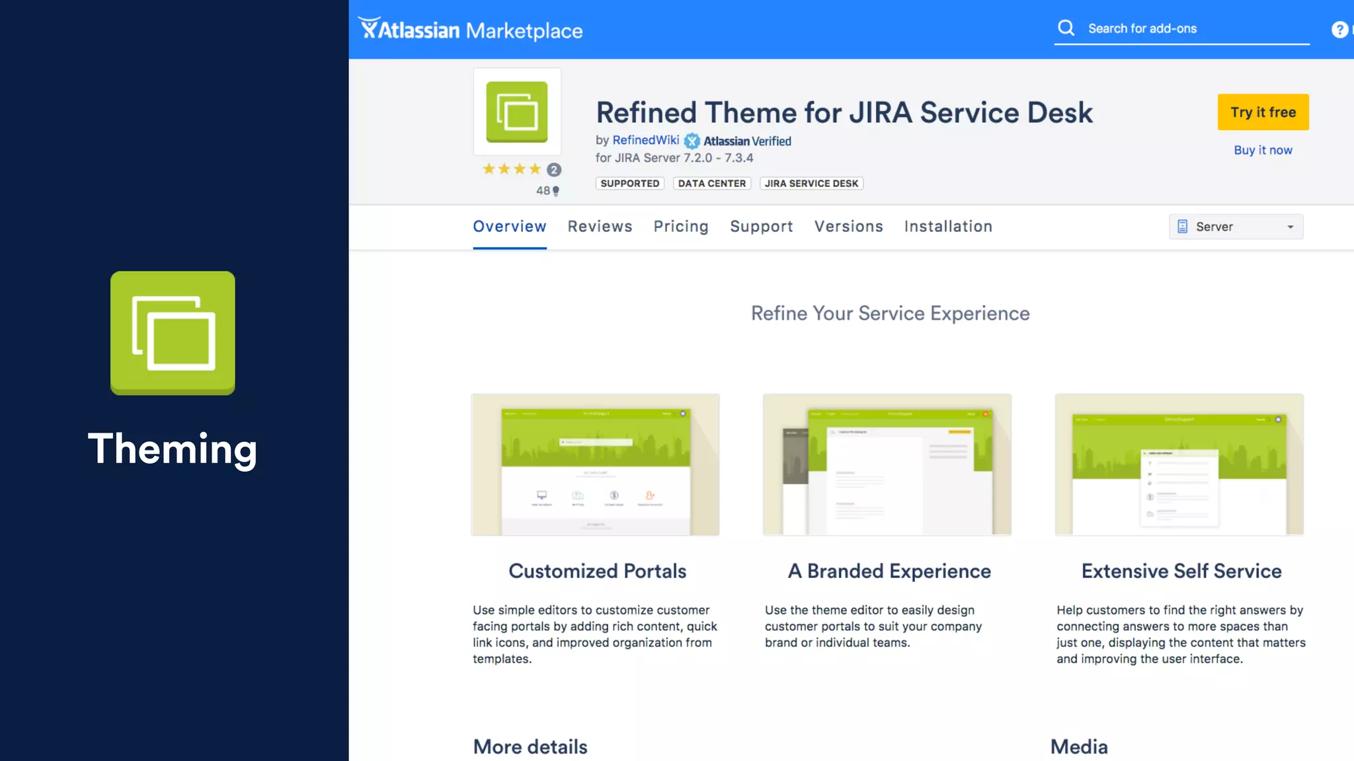Viewport: 1354px width, 761px height.
Task: Open the Customized Portals screenshot thumbnail
Action: (595, 464)
